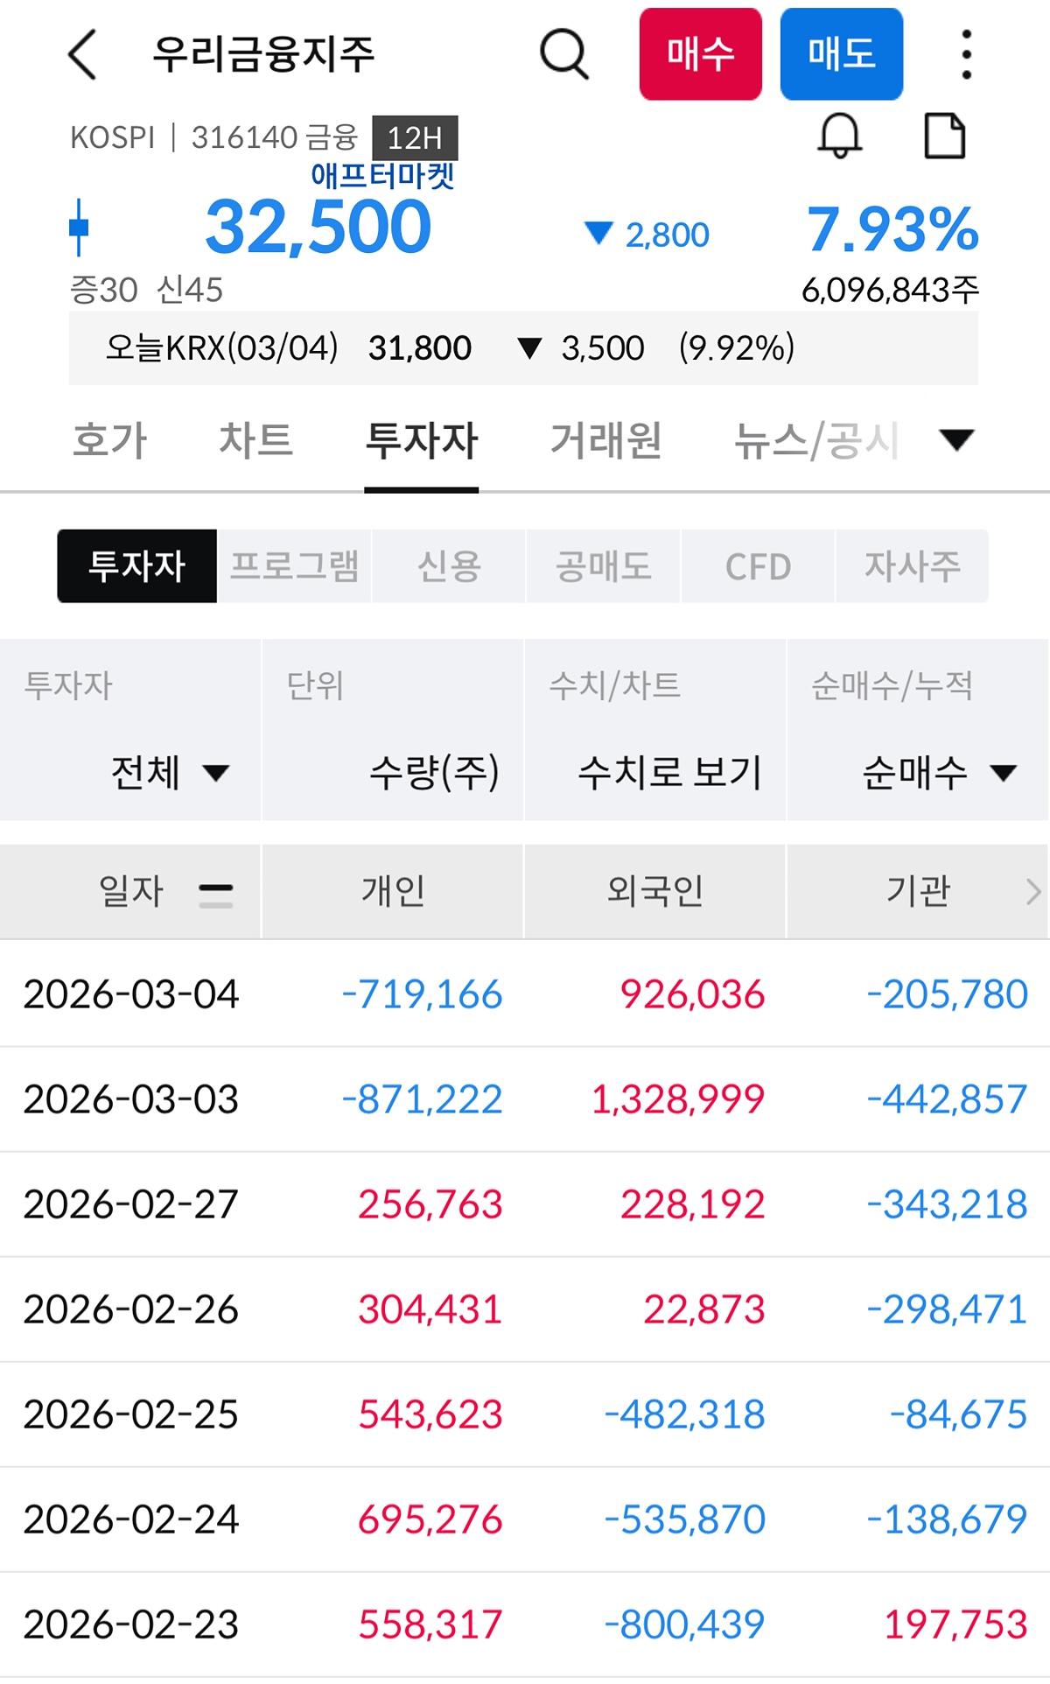Switch to the 차트 tab

coord(255,439)
